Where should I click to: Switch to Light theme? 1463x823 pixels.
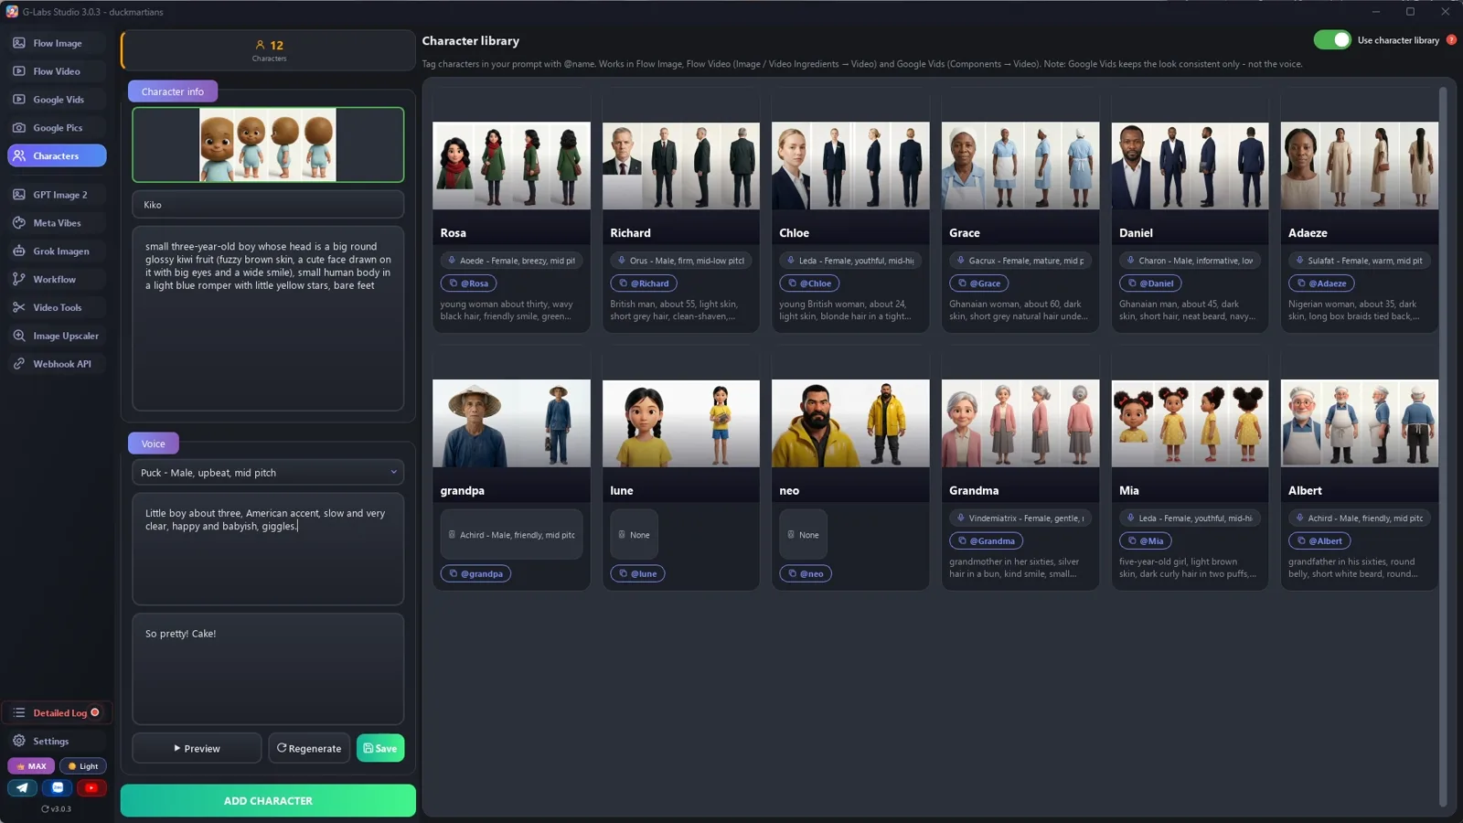pyautogui.click(x=83, y=766)
